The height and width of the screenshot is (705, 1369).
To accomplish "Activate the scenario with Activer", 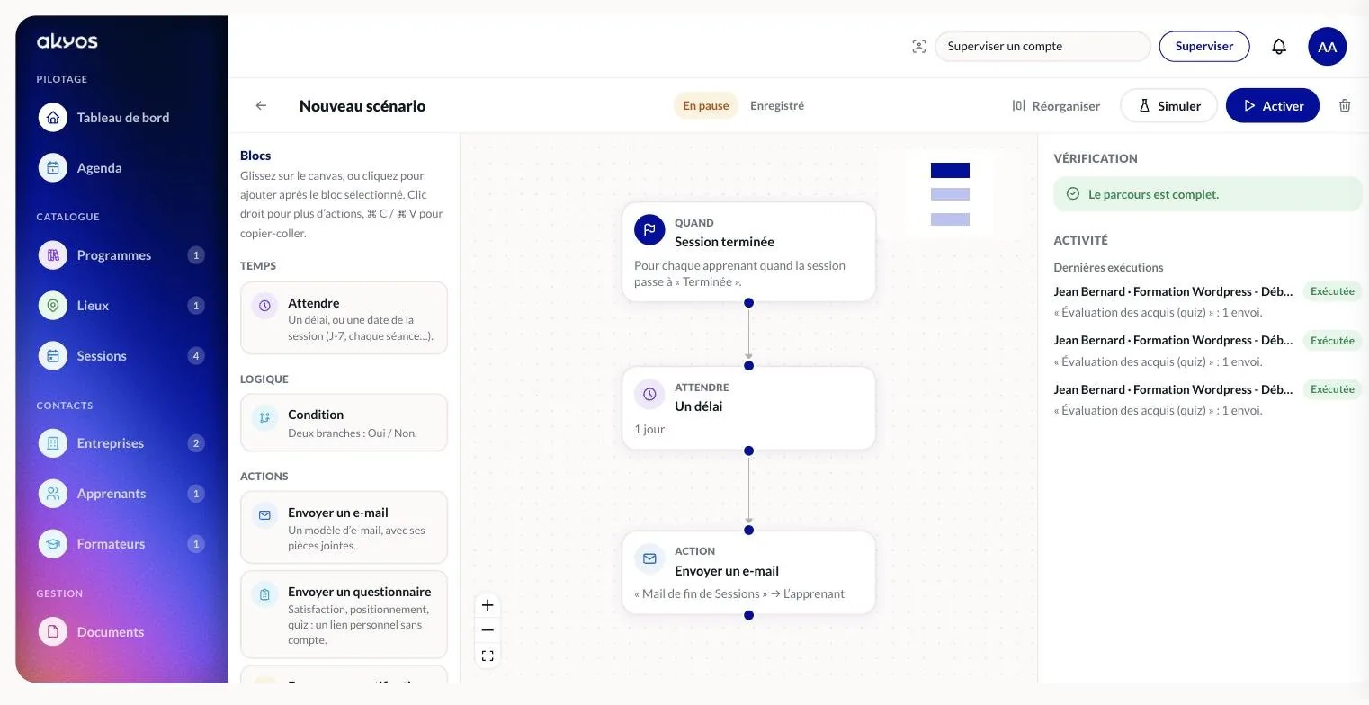I will (x=1272, y=105).
